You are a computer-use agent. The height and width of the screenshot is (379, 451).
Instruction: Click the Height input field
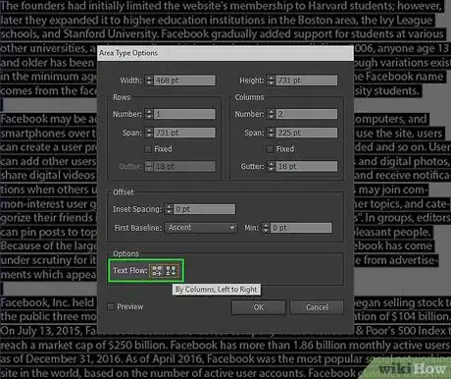tap(306, 81)
